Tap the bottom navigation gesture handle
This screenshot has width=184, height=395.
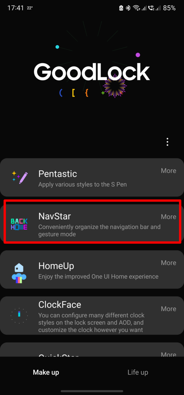tap(92, 391)
